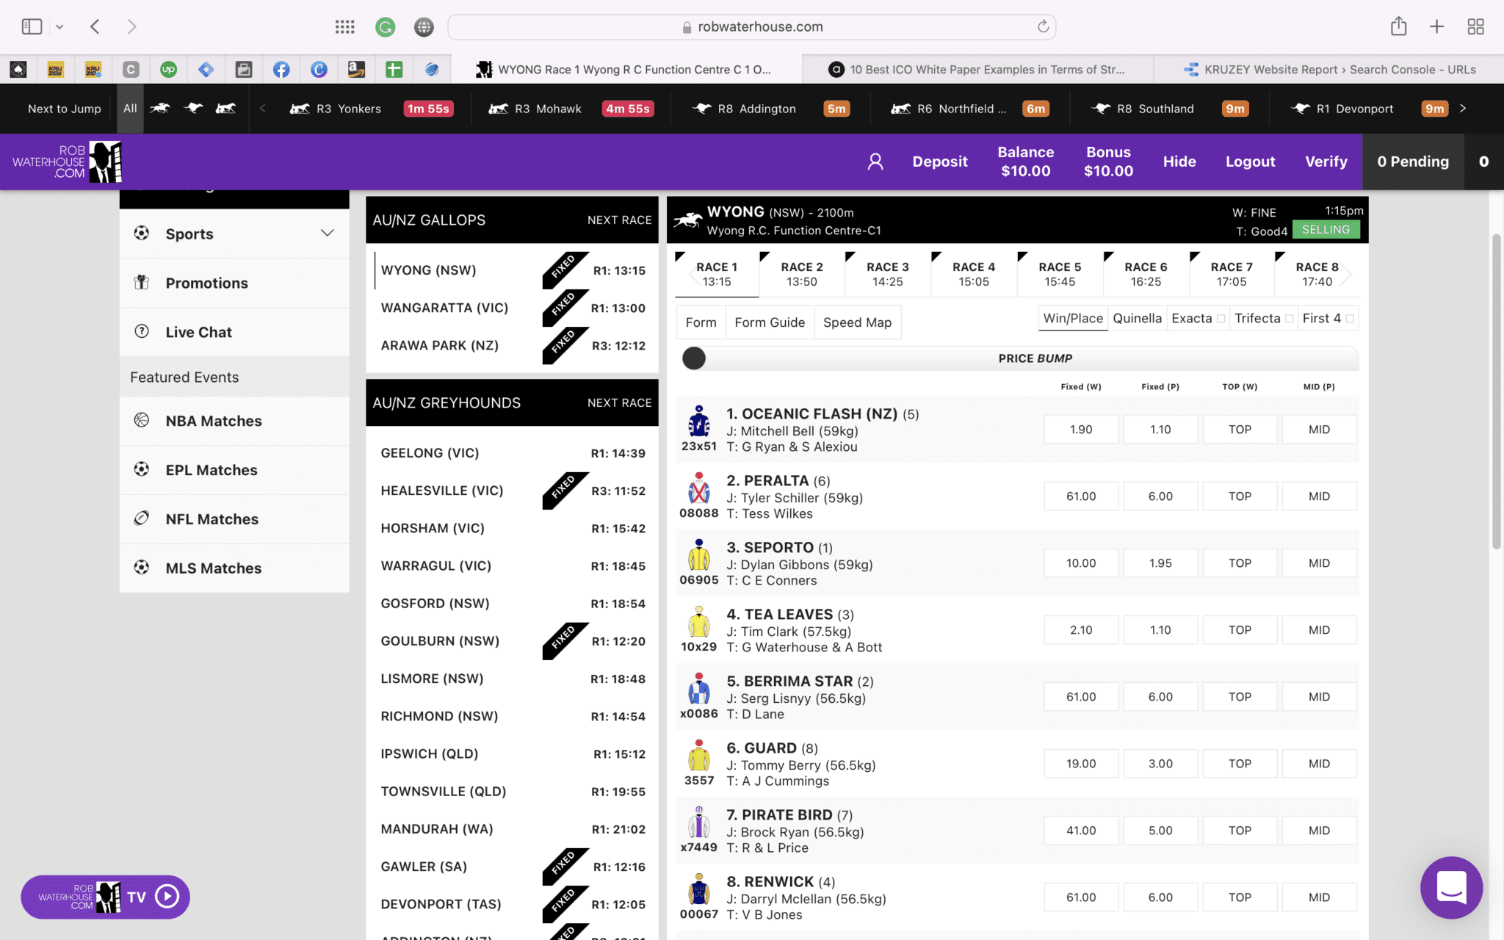The height and width of the screenshot is (940, 1504).
Task: Open the bet slip count 0
Action: tap(1483, 162)
